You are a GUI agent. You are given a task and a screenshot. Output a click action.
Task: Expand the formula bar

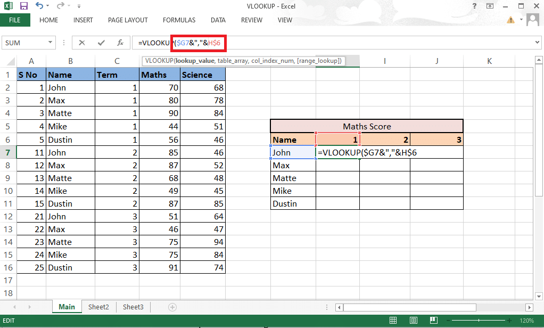537,43
